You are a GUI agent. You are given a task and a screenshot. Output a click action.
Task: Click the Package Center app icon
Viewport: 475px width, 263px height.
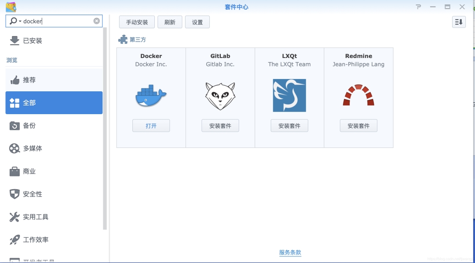point(11,7)
